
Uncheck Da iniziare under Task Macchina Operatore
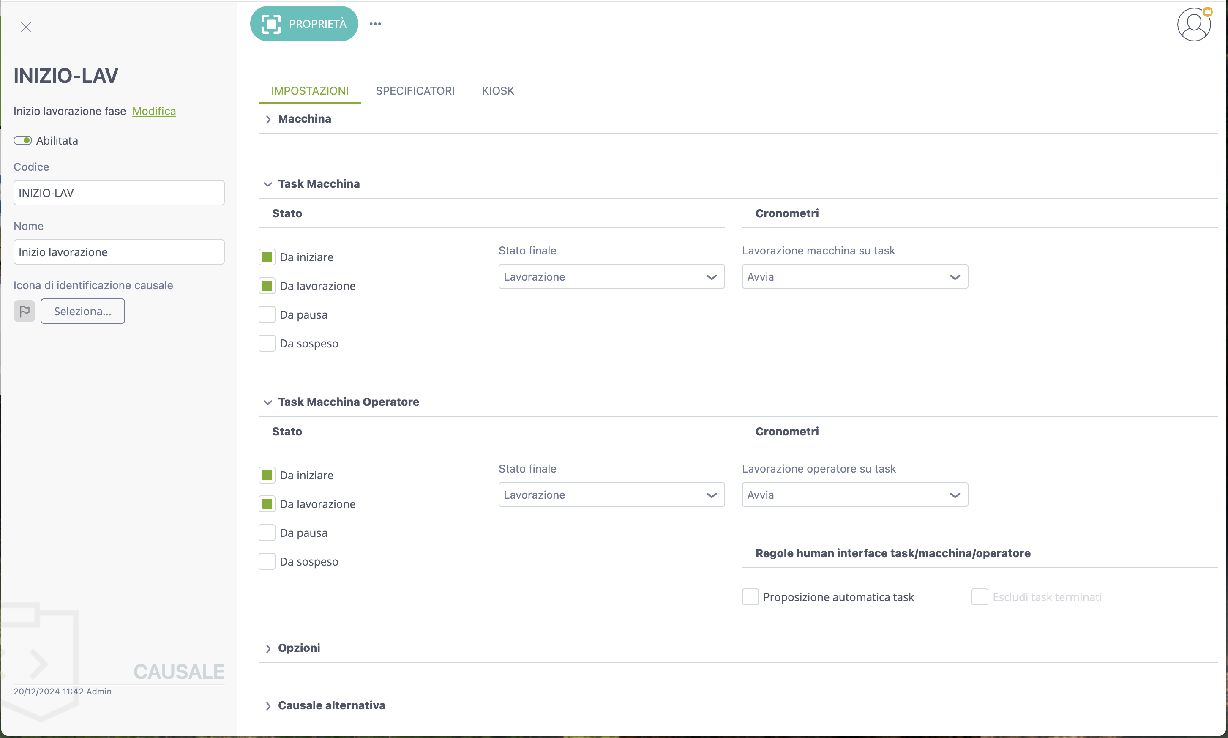267,476
